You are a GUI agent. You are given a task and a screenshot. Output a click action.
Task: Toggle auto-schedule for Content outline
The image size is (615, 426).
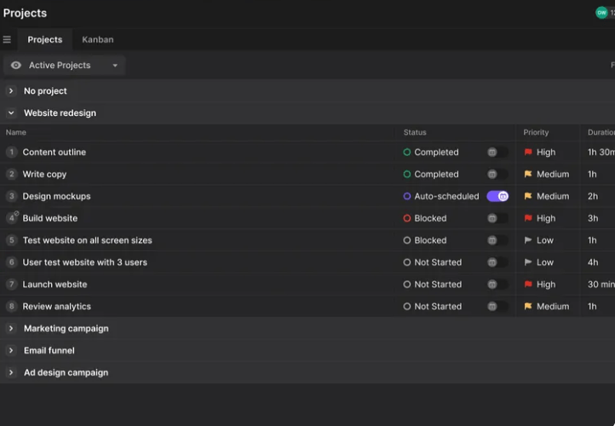(497, 153)
